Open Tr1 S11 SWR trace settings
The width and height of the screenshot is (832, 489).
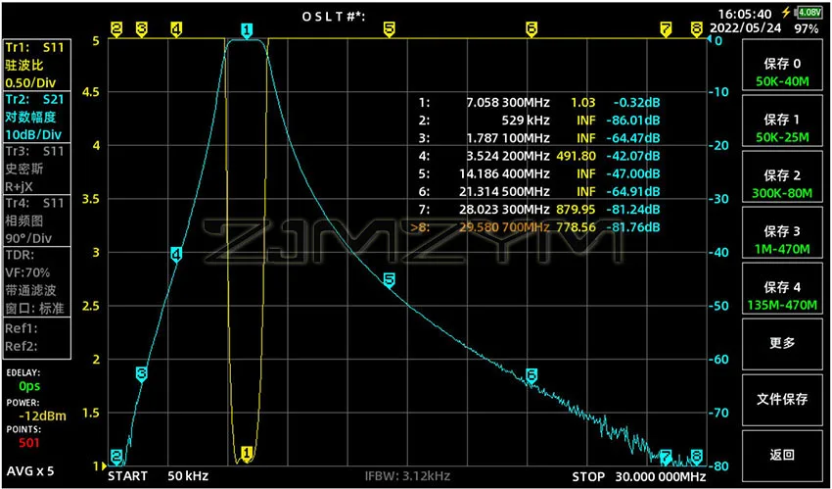click(x=36, y=66)
